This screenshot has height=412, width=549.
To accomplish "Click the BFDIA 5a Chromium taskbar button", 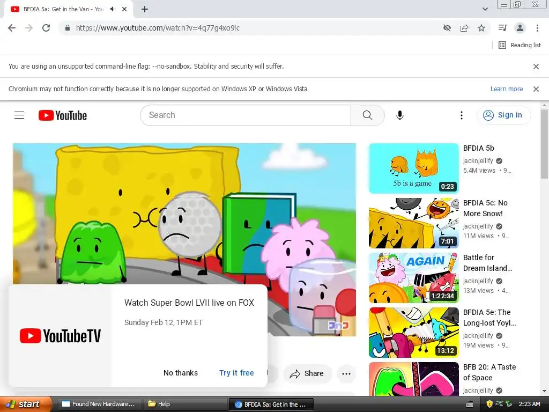I will [x=271, y=404].
